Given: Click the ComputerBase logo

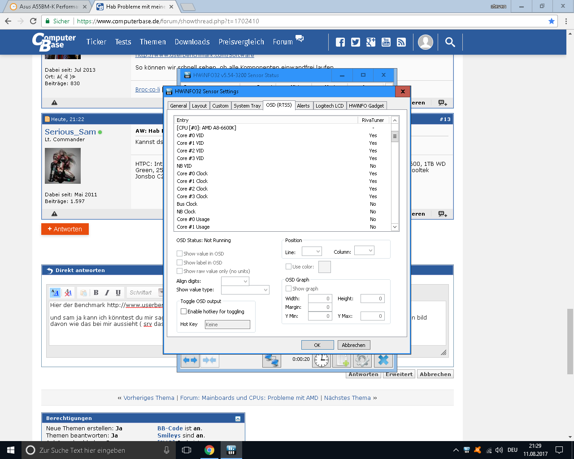Looking at the screenshot, I should click(54, 42).
